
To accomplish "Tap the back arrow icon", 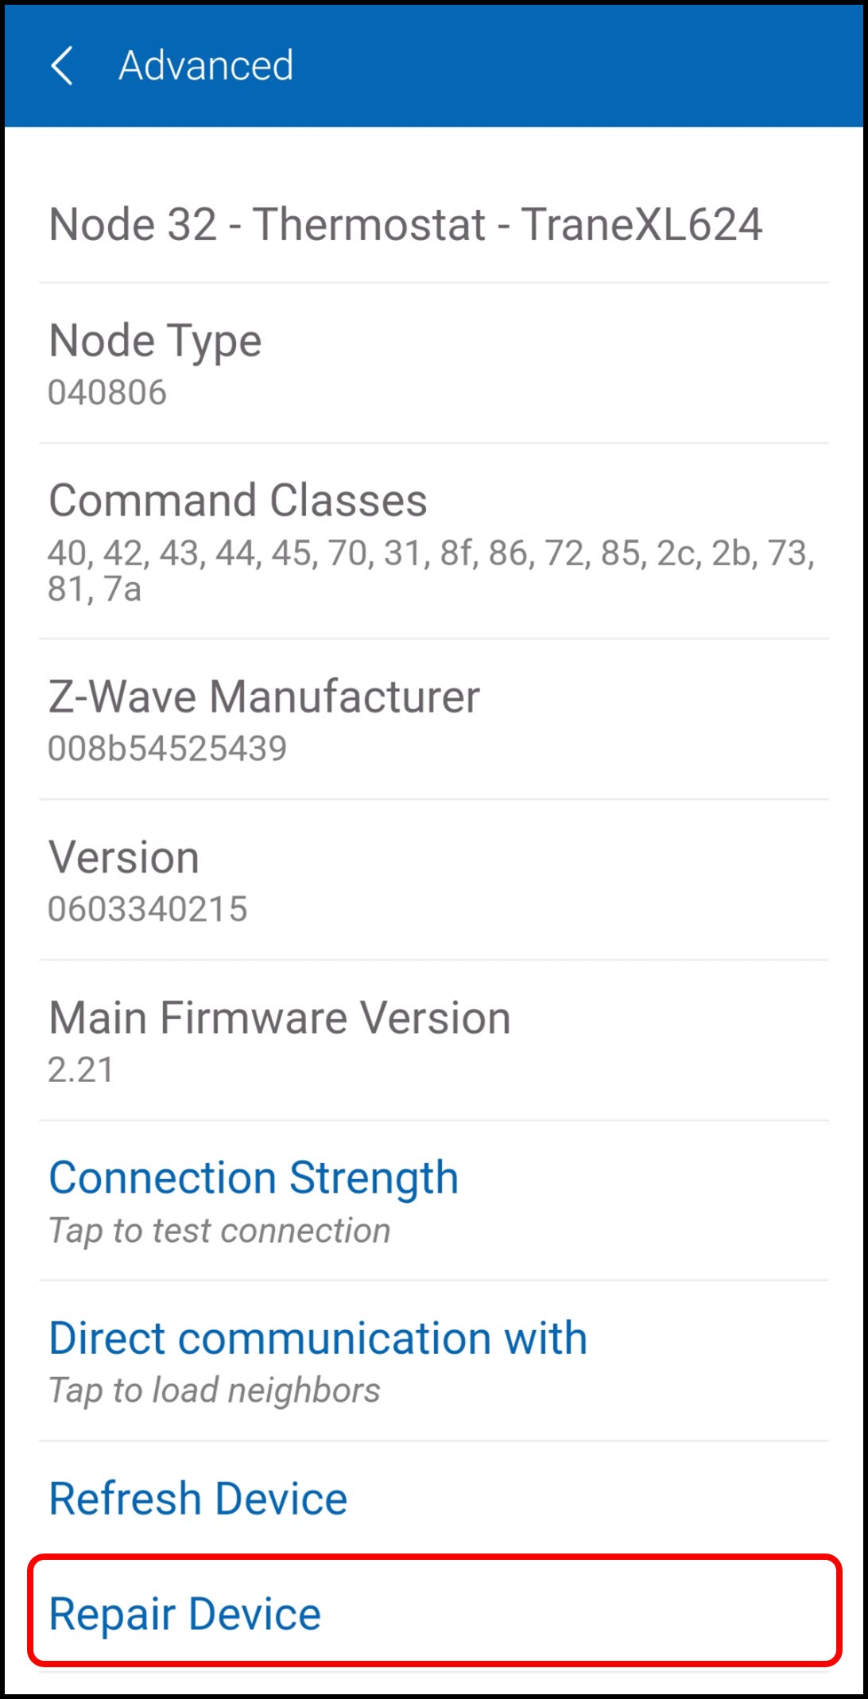I will click(62, 65).
